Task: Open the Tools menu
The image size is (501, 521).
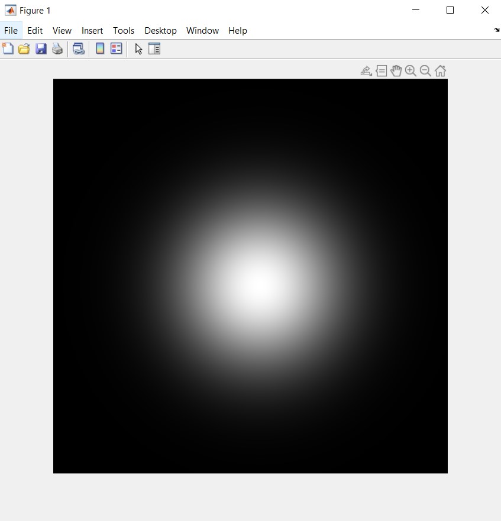Action: click(124, 30)
